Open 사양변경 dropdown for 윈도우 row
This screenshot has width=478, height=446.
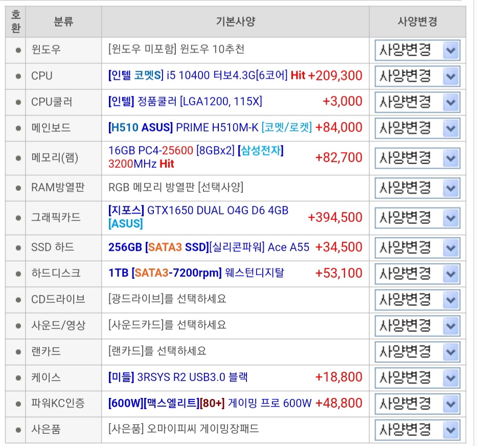(417, 50)
